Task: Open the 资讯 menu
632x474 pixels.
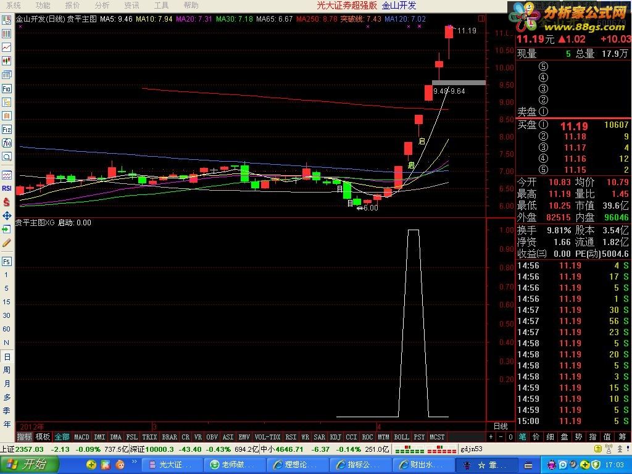Action: [x=131, y=5]
